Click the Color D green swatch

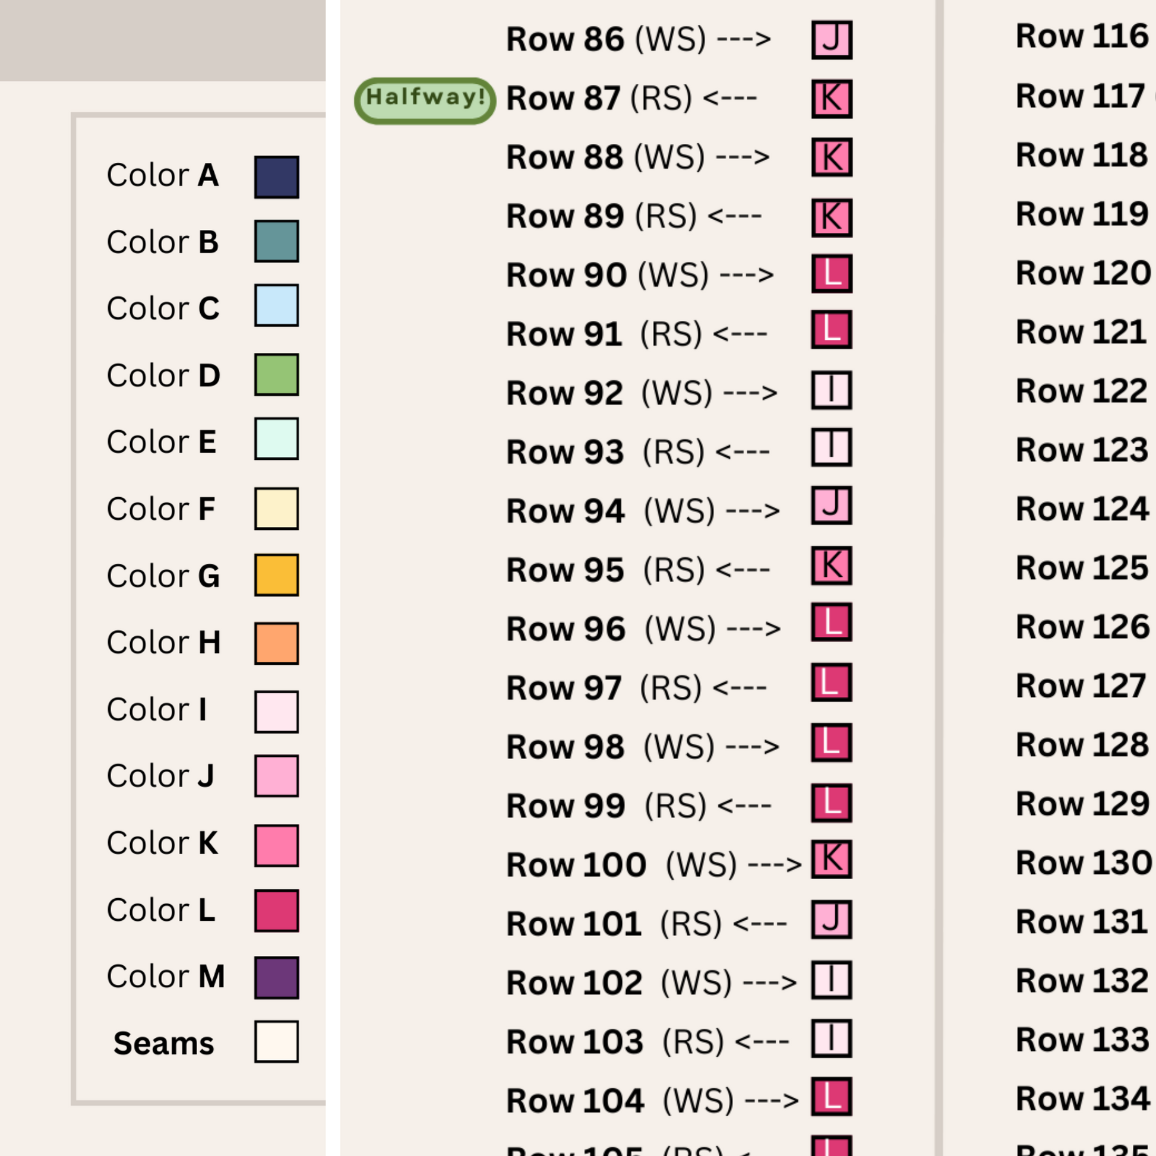(276, 375)
